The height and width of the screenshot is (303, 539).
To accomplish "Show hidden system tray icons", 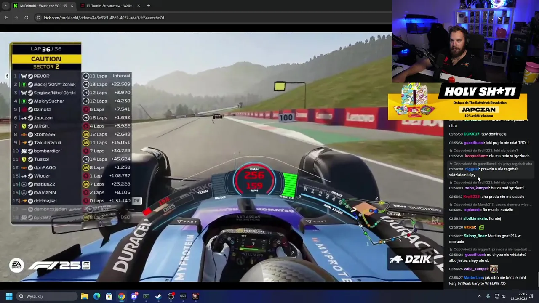I will coord(479,296).
